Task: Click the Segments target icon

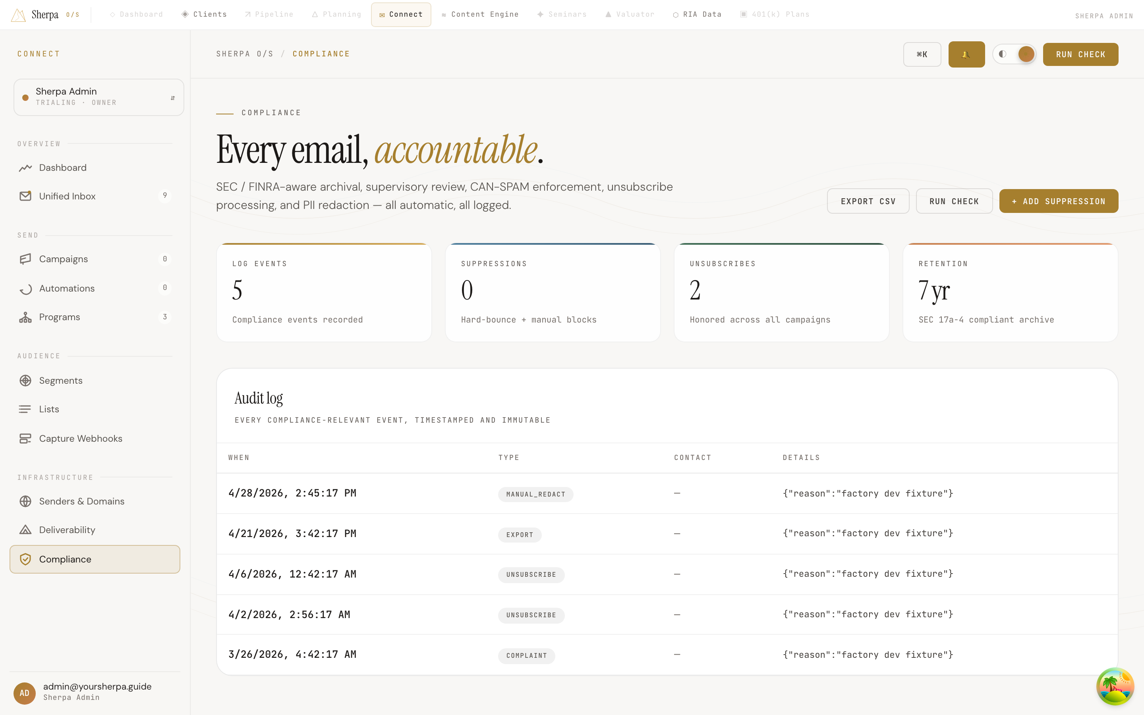Action: (25, 381)
